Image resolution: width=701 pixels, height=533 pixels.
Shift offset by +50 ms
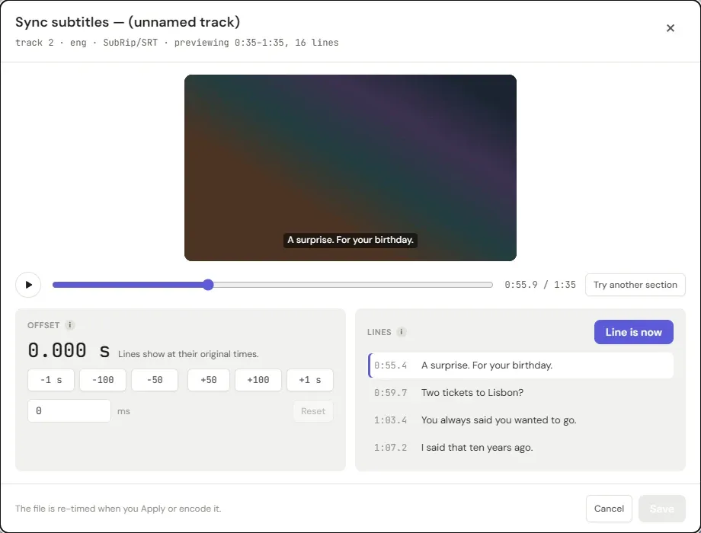pyautogui.click(x=209, y=380)
